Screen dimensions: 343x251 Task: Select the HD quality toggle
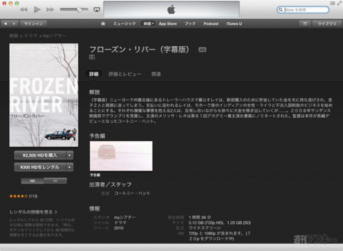33,181
